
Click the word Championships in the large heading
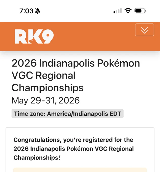48,88
